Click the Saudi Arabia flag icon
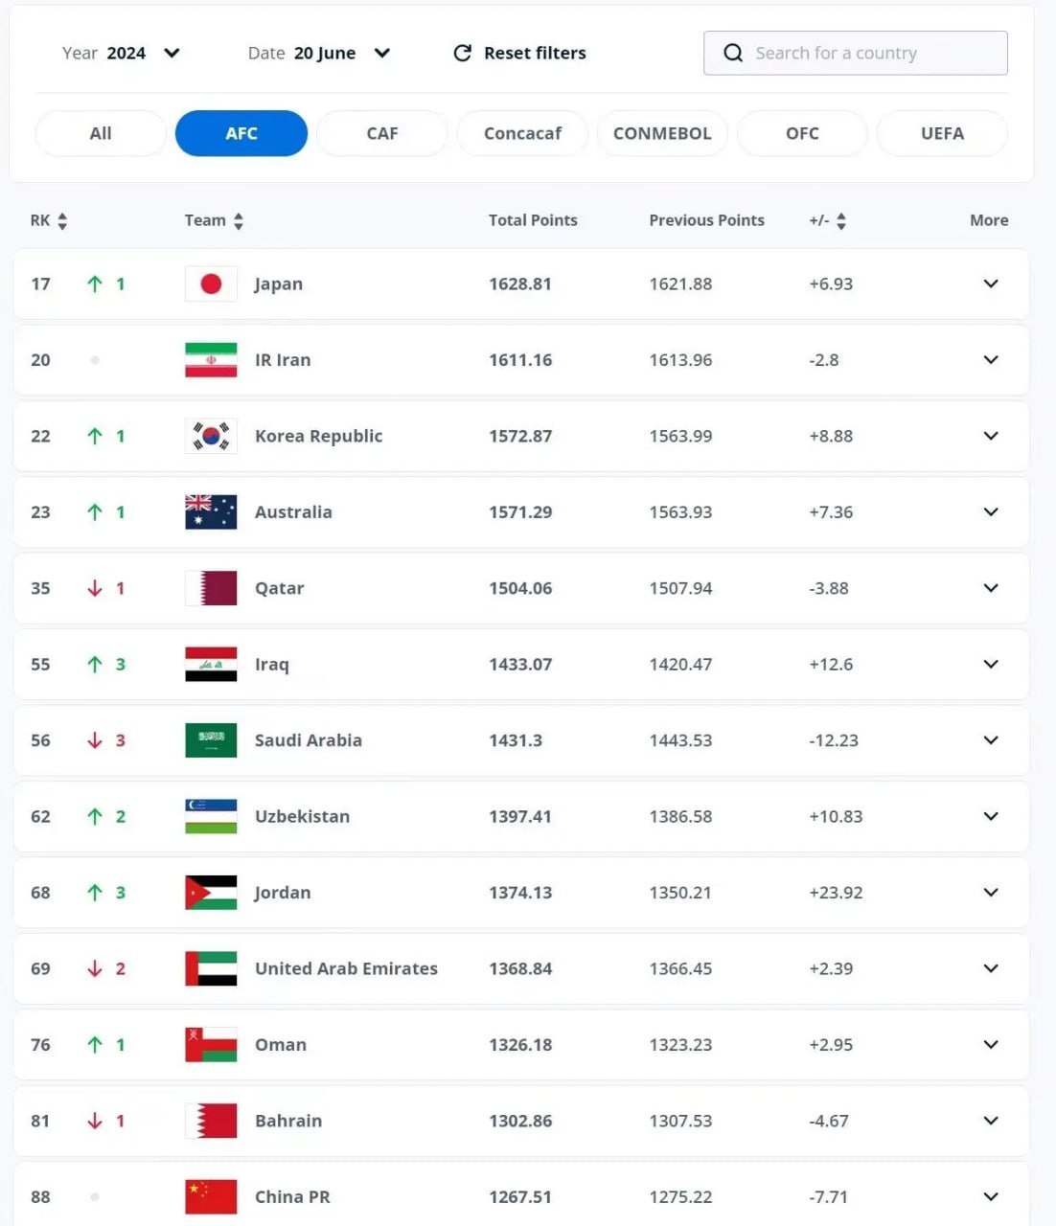The image size is (1056, 1226). 211,740
